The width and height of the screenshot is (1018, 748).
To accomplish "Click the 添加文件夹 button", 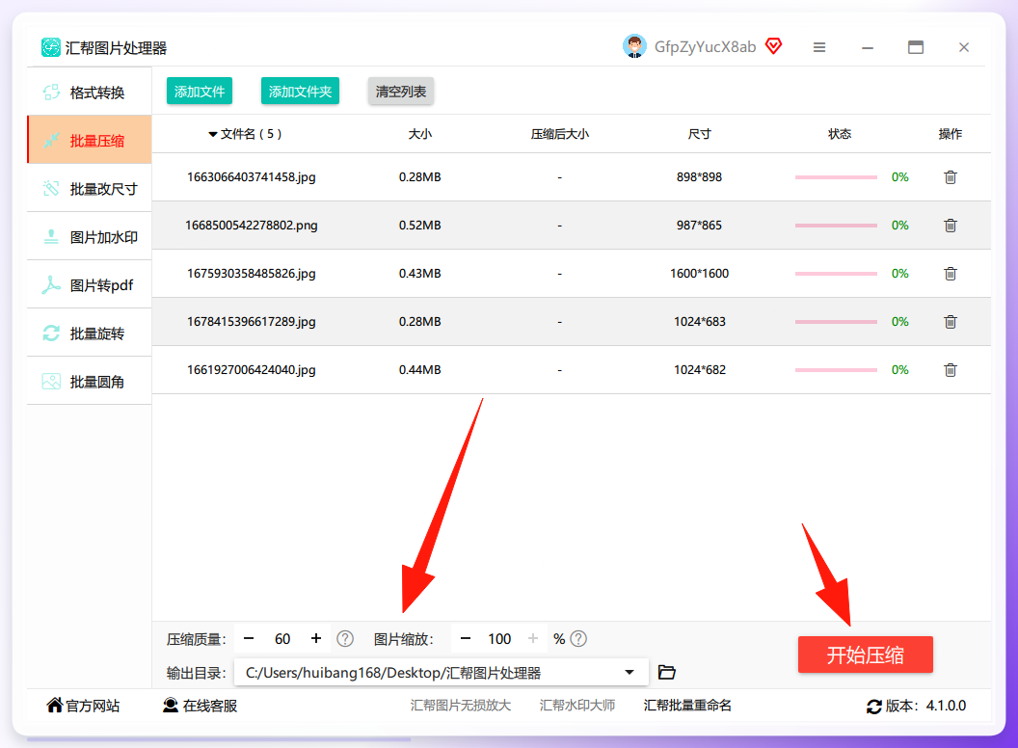I will (300, 92).
